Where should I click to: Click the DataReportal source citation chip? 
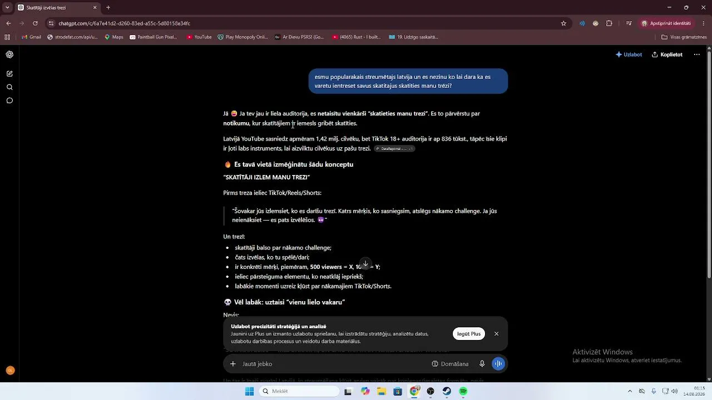pyautogui.click(x=394, y=149)
